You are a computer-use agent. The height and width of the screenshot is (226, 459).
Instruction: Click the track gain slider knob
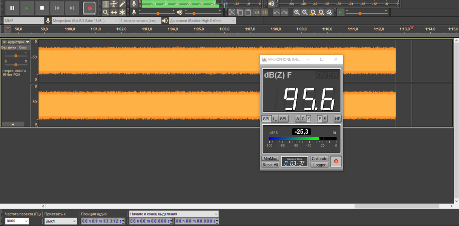[x=16, y=56]
